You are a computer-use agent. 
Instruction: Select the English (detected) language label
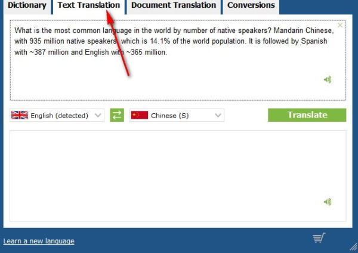(x=59, y=116)
